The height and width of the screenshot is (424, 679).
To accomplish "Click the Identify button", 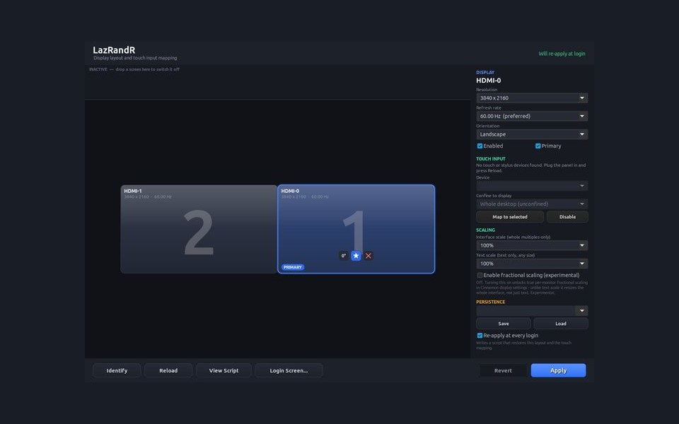I will (x=117, y=371).
